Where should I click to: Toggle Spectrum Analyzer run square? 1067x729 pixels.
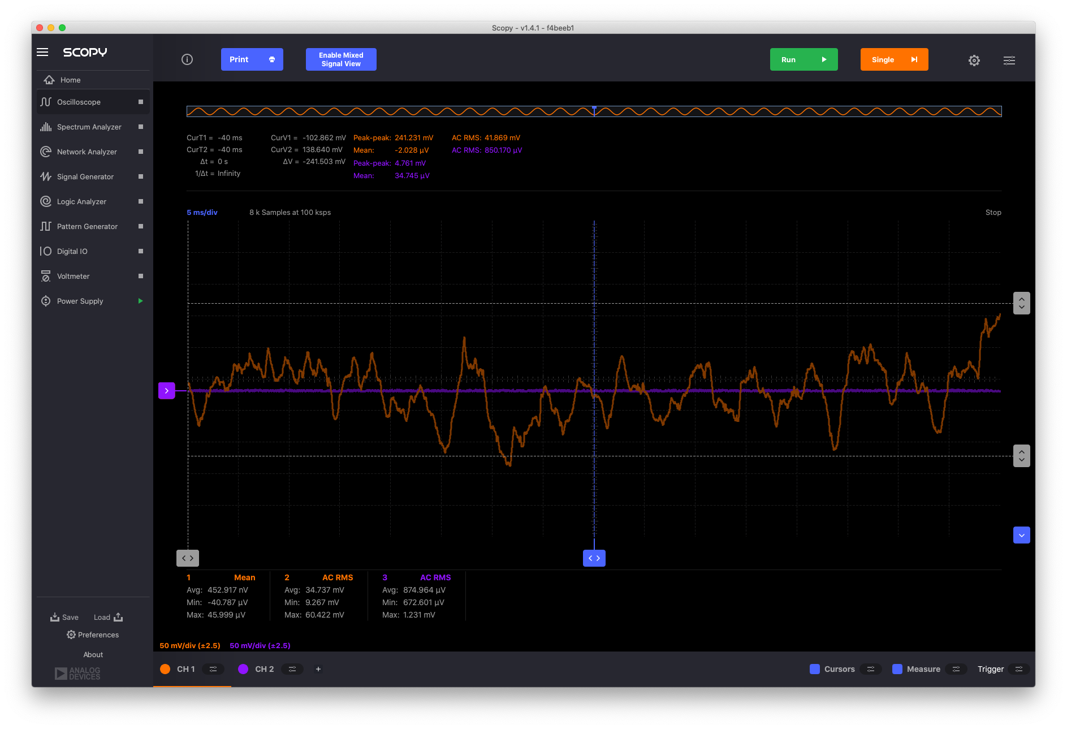(x=141, y=127)
